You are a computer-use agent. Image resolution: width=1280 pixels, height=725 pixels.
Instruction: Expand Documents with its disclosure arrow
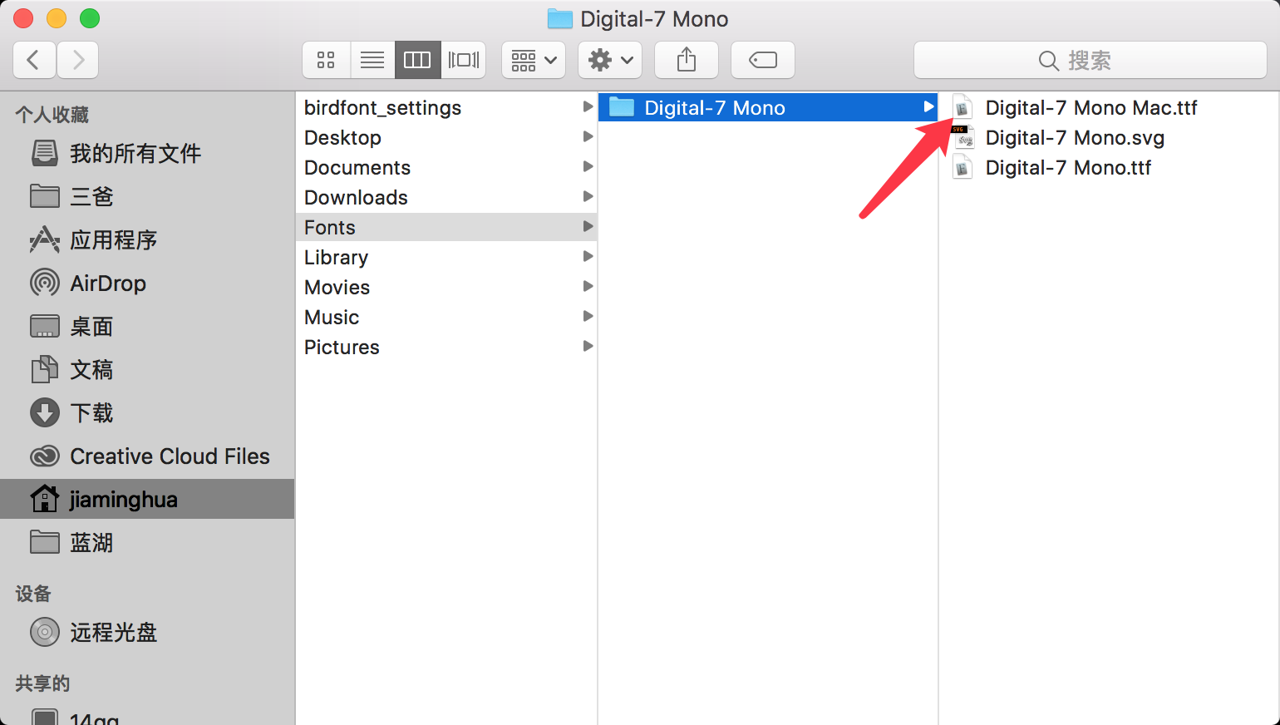point(588,166)
